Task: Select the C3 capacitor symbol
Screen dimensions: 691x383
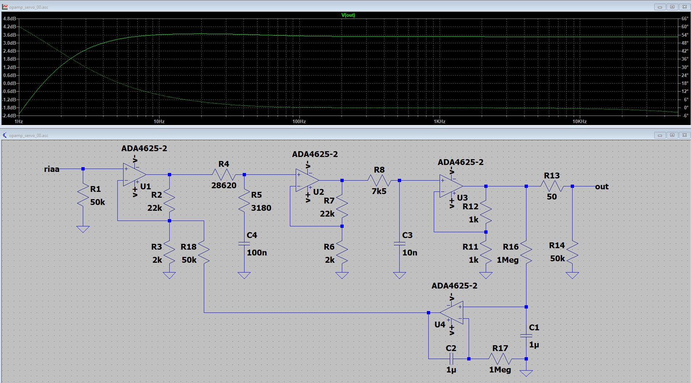Action: 400,244
